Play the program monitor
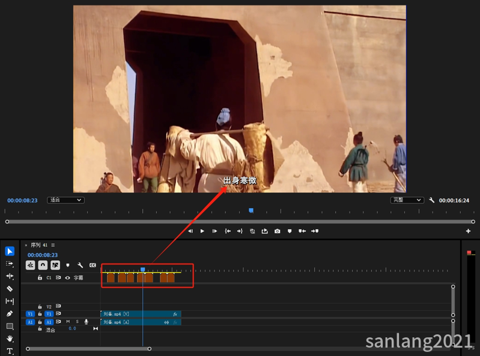Image resolution: width=480 pixels, height=356 pixels. [202, 231]
